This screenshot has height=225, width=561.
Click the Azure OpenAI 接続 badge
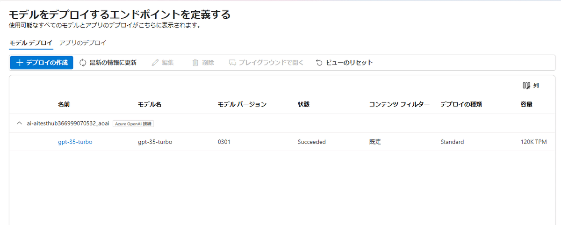pos(134,124)
